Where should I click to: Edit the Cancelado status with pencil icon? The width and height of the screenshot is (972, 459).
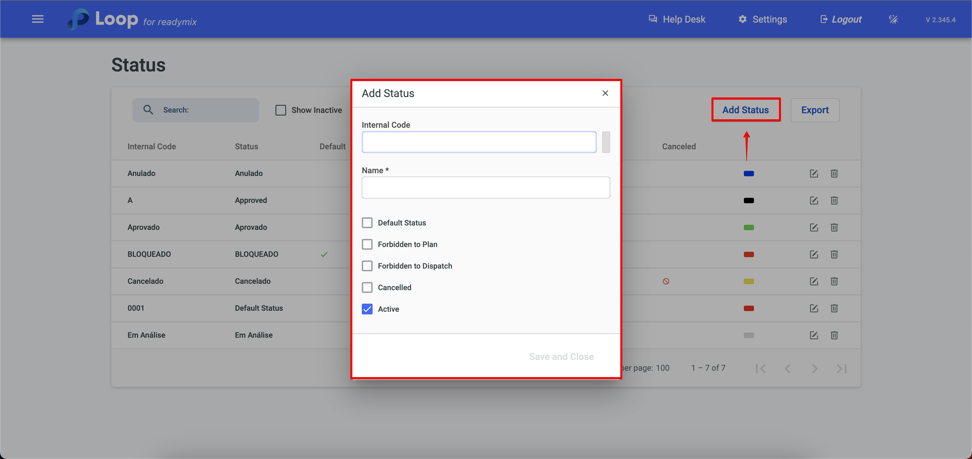pos(813,281)
